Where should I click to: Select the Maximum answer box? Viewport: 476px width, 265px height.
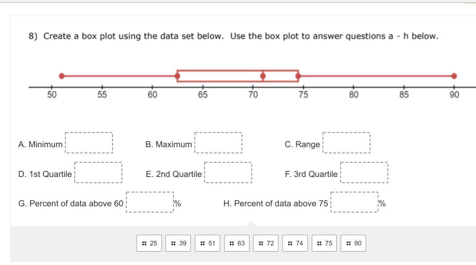[x=218, y=143]
